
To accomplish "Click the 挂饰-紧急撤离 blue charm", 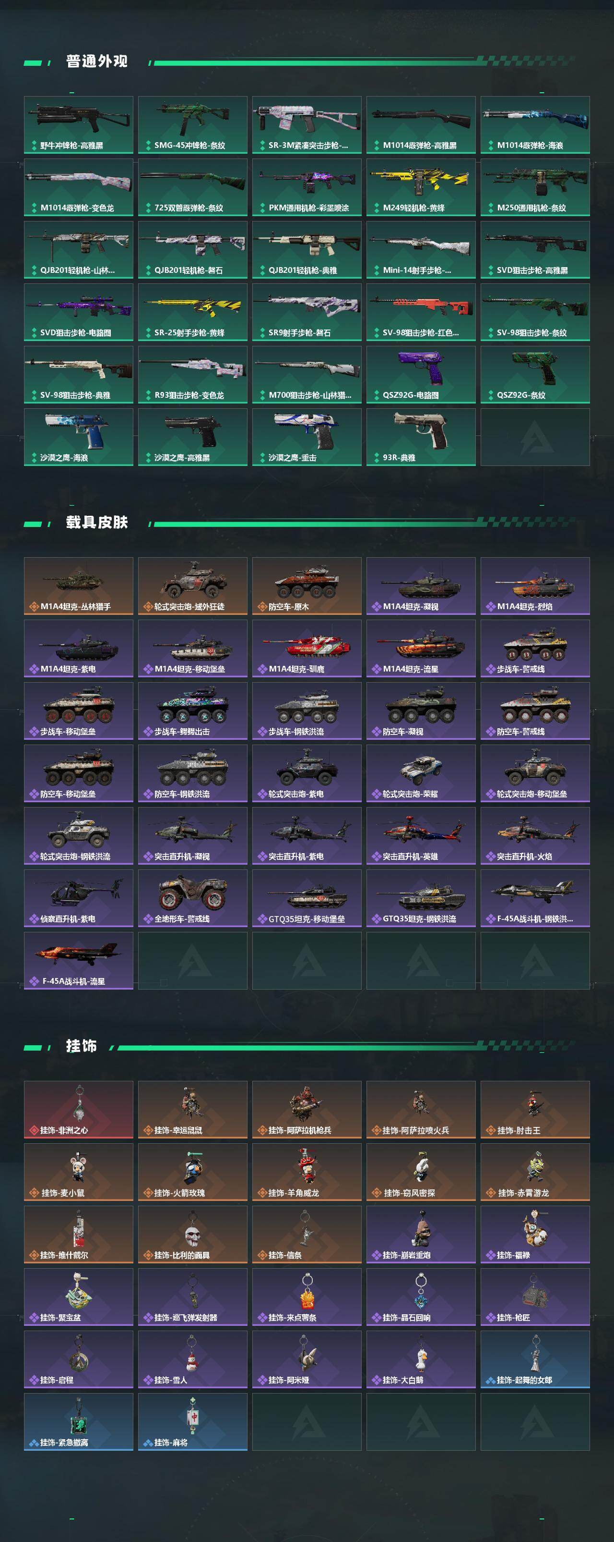I will coord(78,1422).
